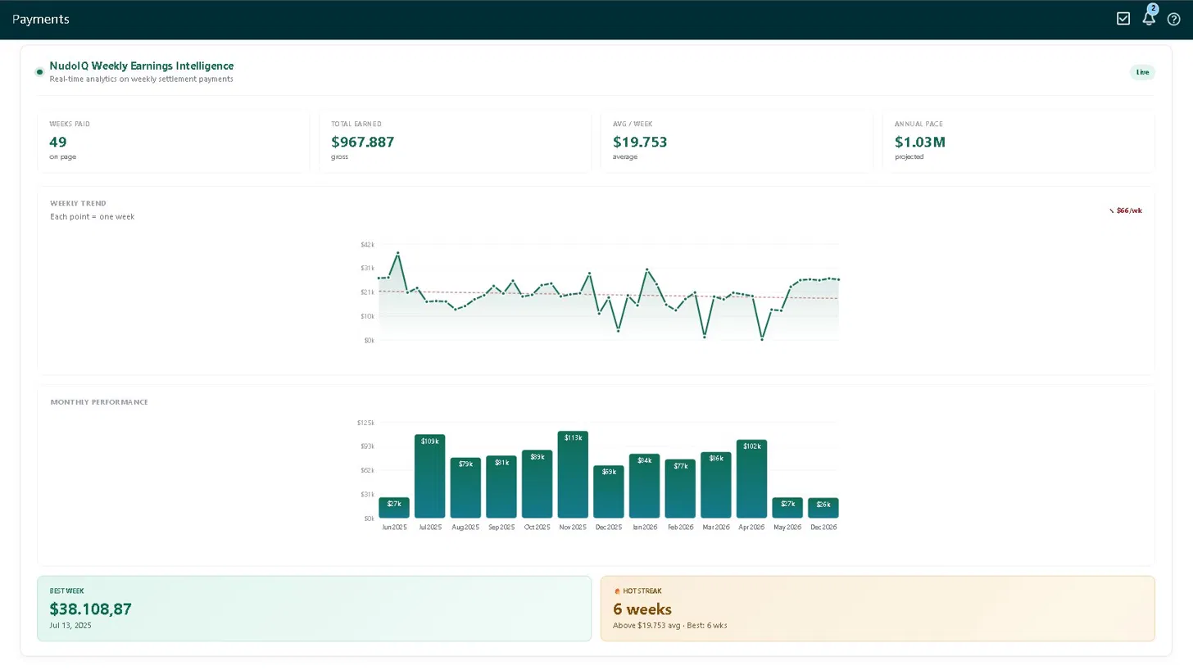Viewport: 1193px width, 670px height.
Task: Click the Weeks Paid 'on page' caption
Action: point(63,157)
